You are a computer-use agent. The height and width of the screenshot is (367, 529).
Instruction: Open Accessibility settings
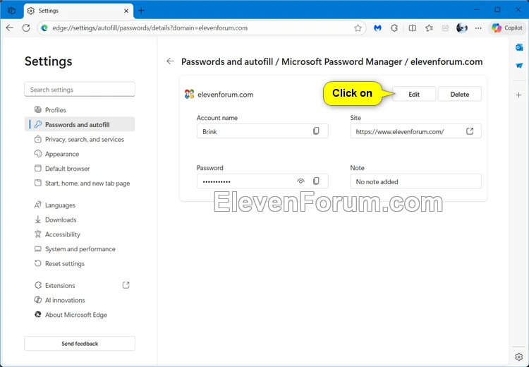tap(80, 234)
